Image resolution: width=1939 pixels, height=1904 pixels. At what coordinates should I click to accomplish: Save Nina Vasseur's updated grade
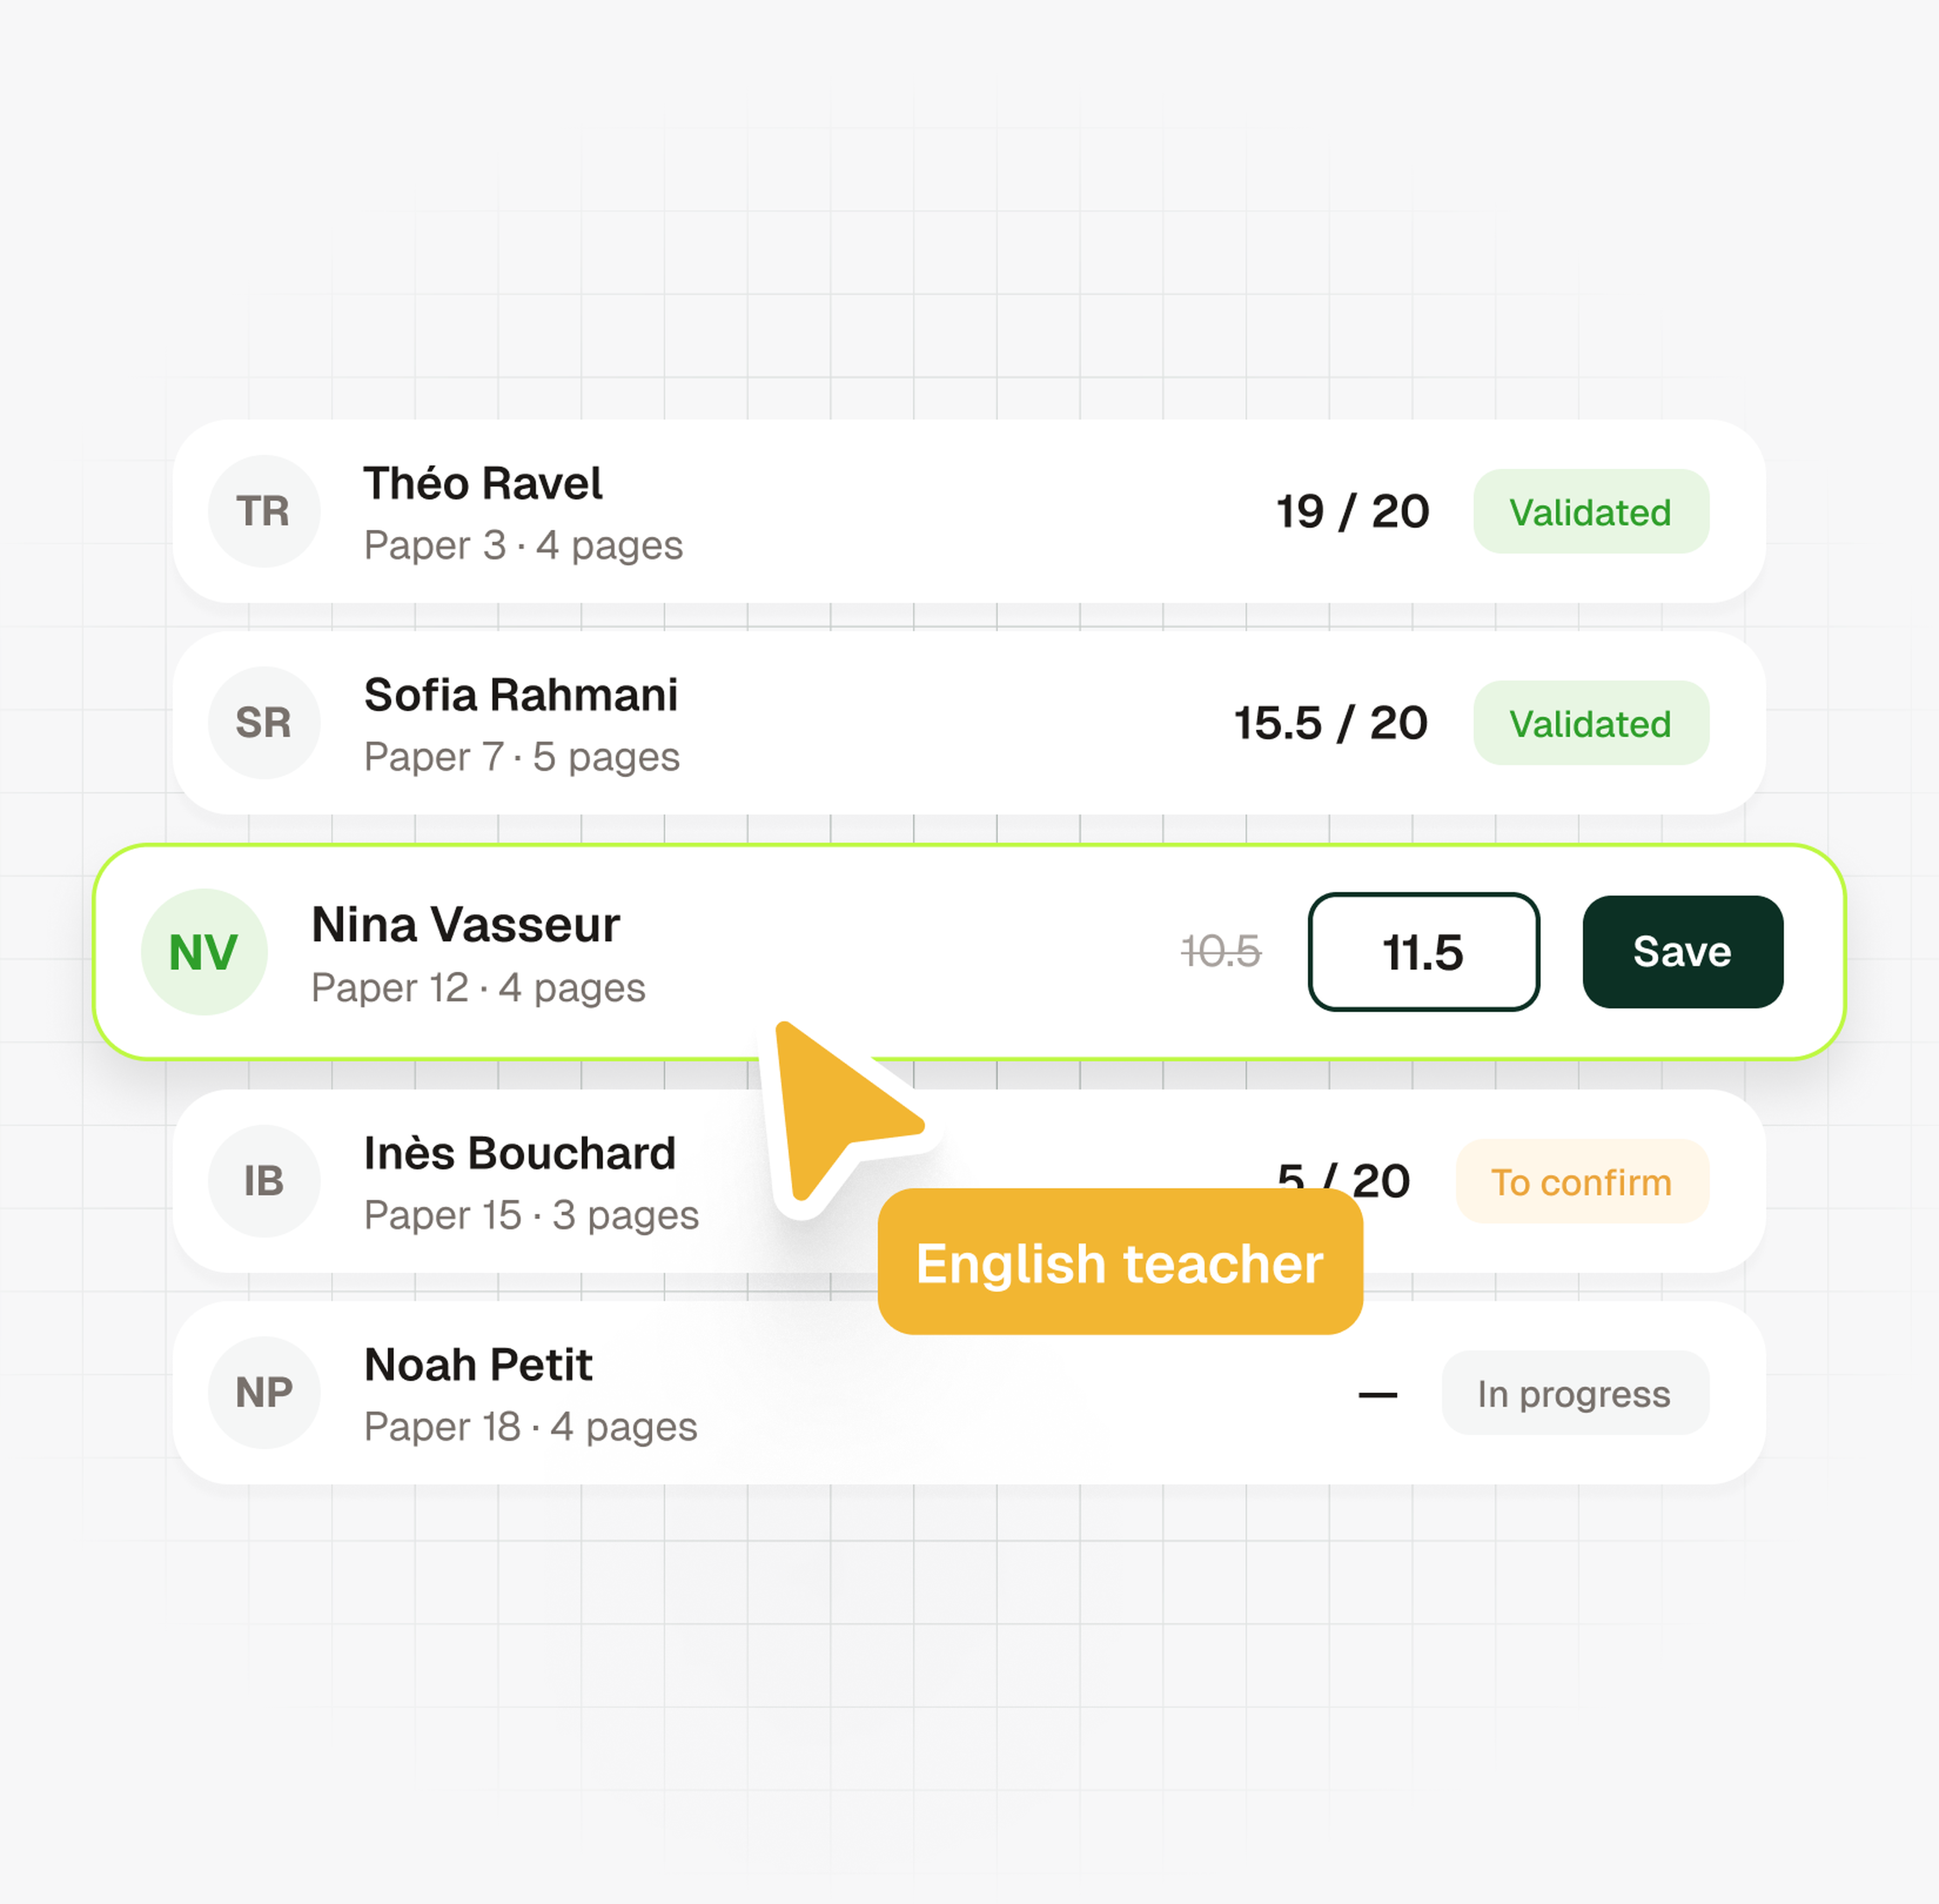pos(1683,952)
